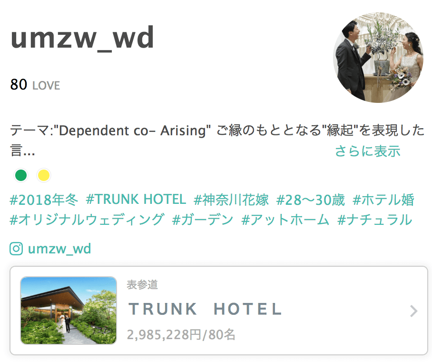Select the green color dot
Viewport: 432px width, 362px height.
pyautogui.click(x=21, y=175)
